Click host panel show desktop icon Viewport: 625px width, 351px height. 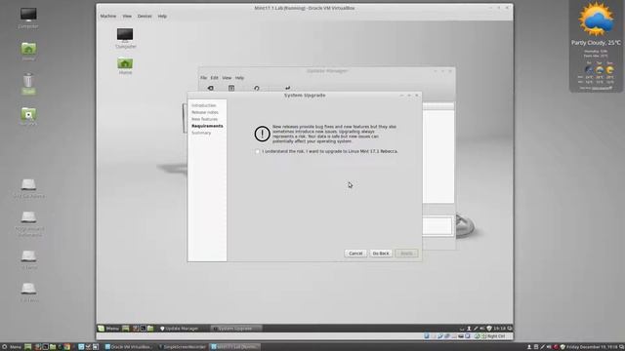click(28, 347)
